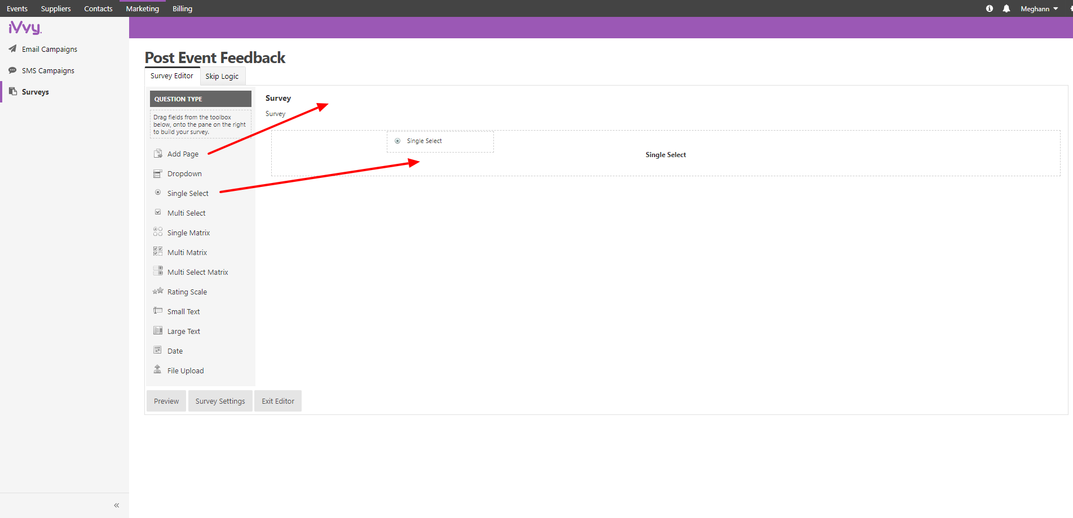Click the QUESTION TYPE panel header
This screenshot has height=518, width=1073.
pyautogui.click(x=201, y=99)
